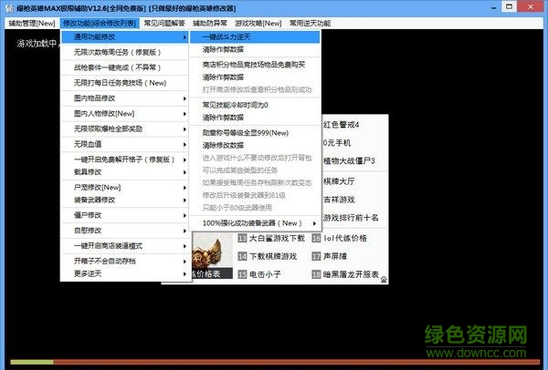Open the 植物大战僵尸3 link
This screenshot has height=370, width=548.
pos(349,161)
